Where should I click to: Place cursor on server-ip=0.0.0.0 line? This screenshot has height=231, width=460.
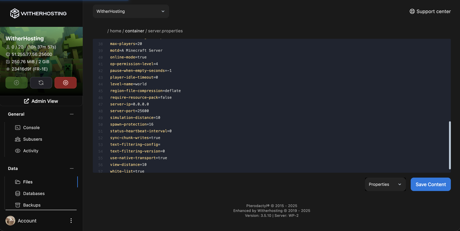(129, 104)
